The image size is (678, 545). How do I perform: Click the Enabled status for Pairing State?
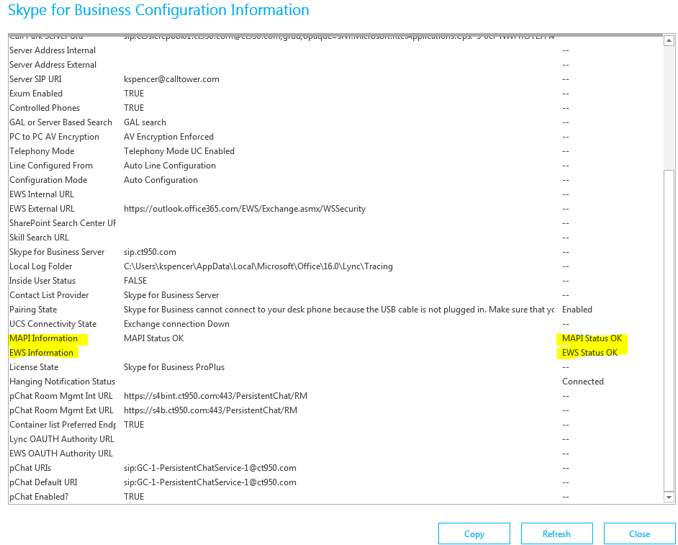pos(577,310)
